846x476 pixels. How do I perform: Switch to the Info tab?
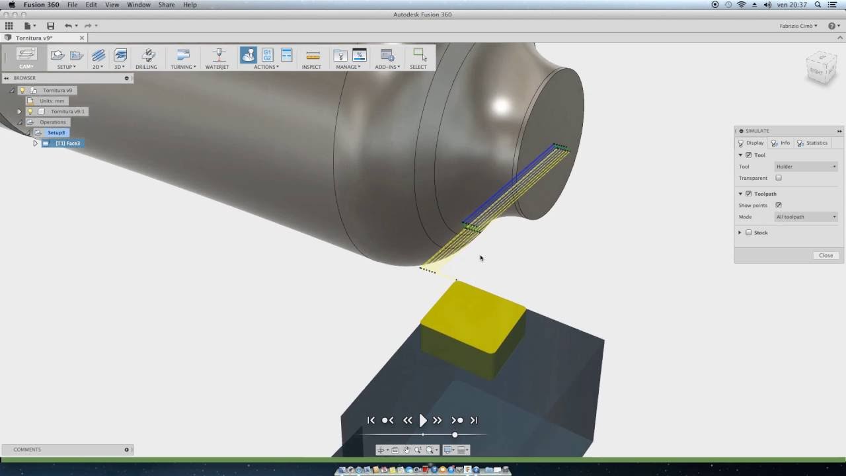coord(781,143)
